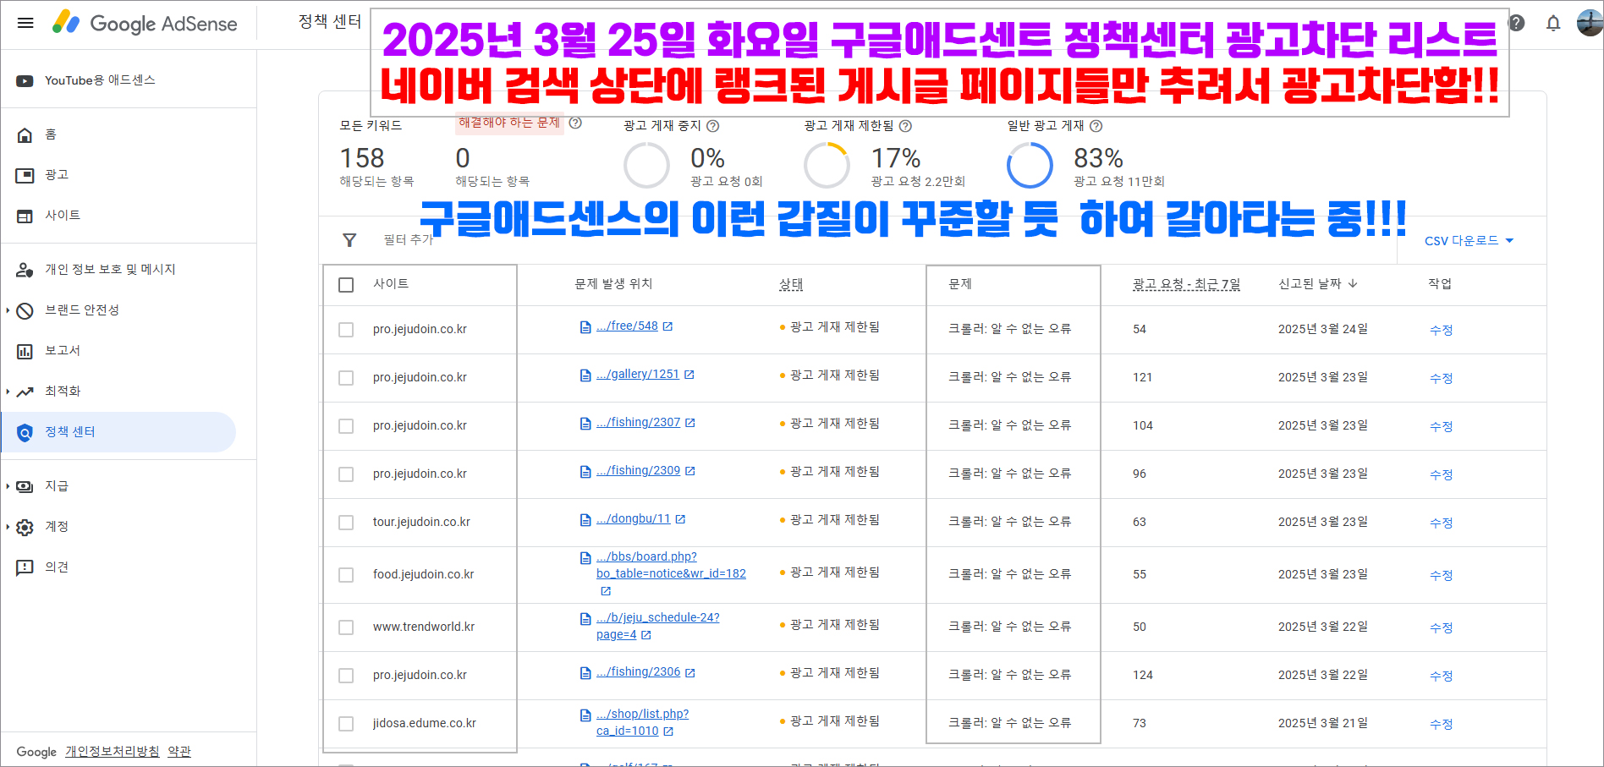Click the 광고 게재 제한됨 17% ring

[827, 165]
